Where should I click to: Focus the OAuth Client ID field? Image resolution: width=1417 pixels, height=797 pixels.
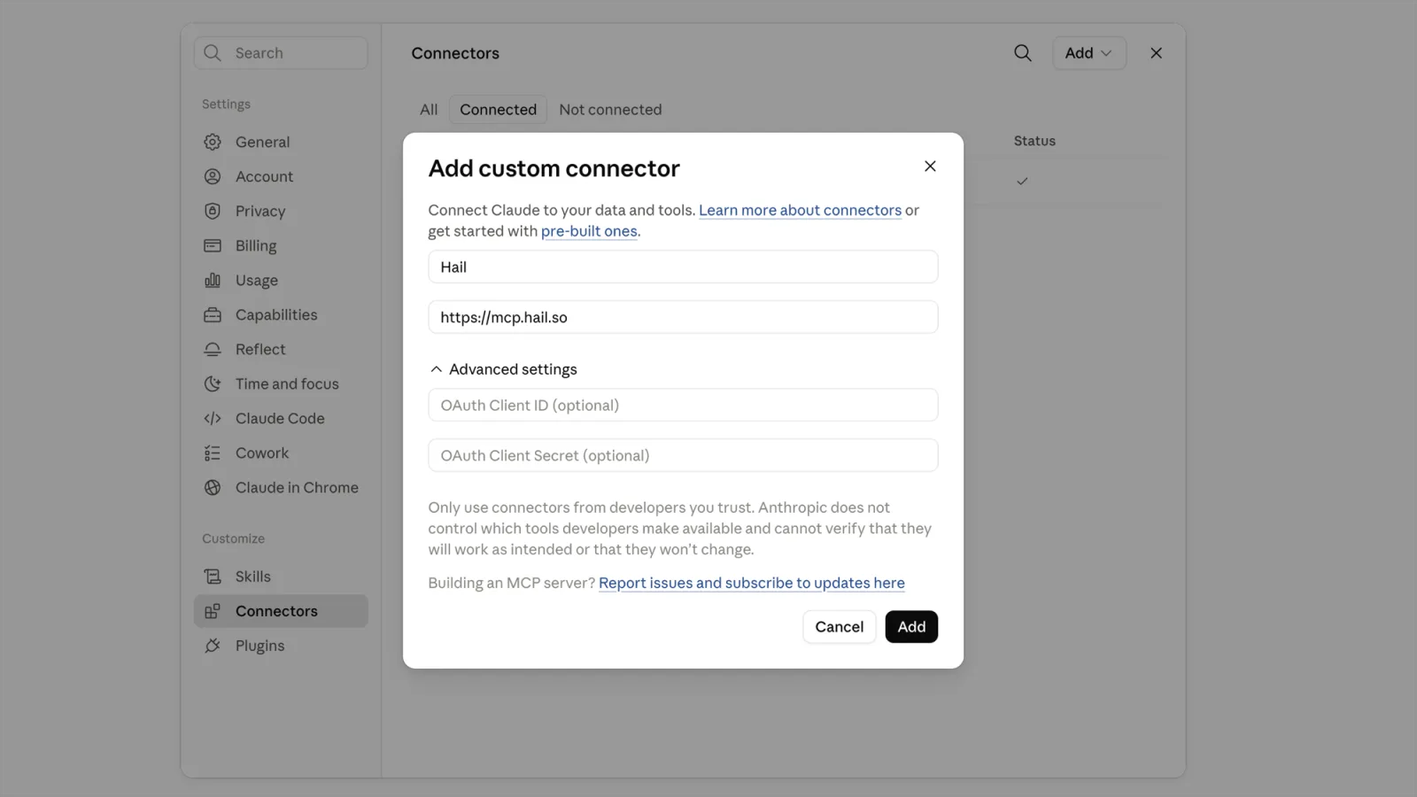(683, 405)
